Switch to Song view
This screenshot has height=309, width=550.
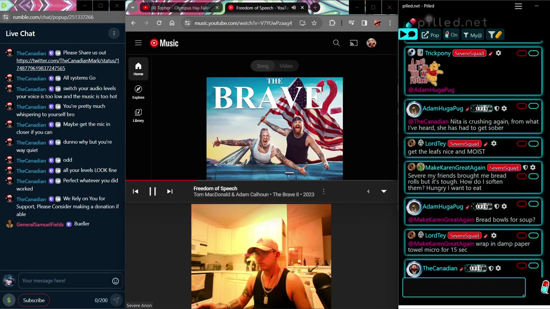point(263,66)
